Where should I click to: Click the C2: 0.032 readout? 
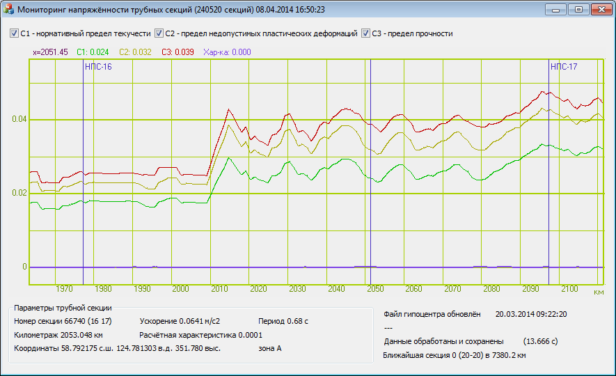(x=135, y=52)
